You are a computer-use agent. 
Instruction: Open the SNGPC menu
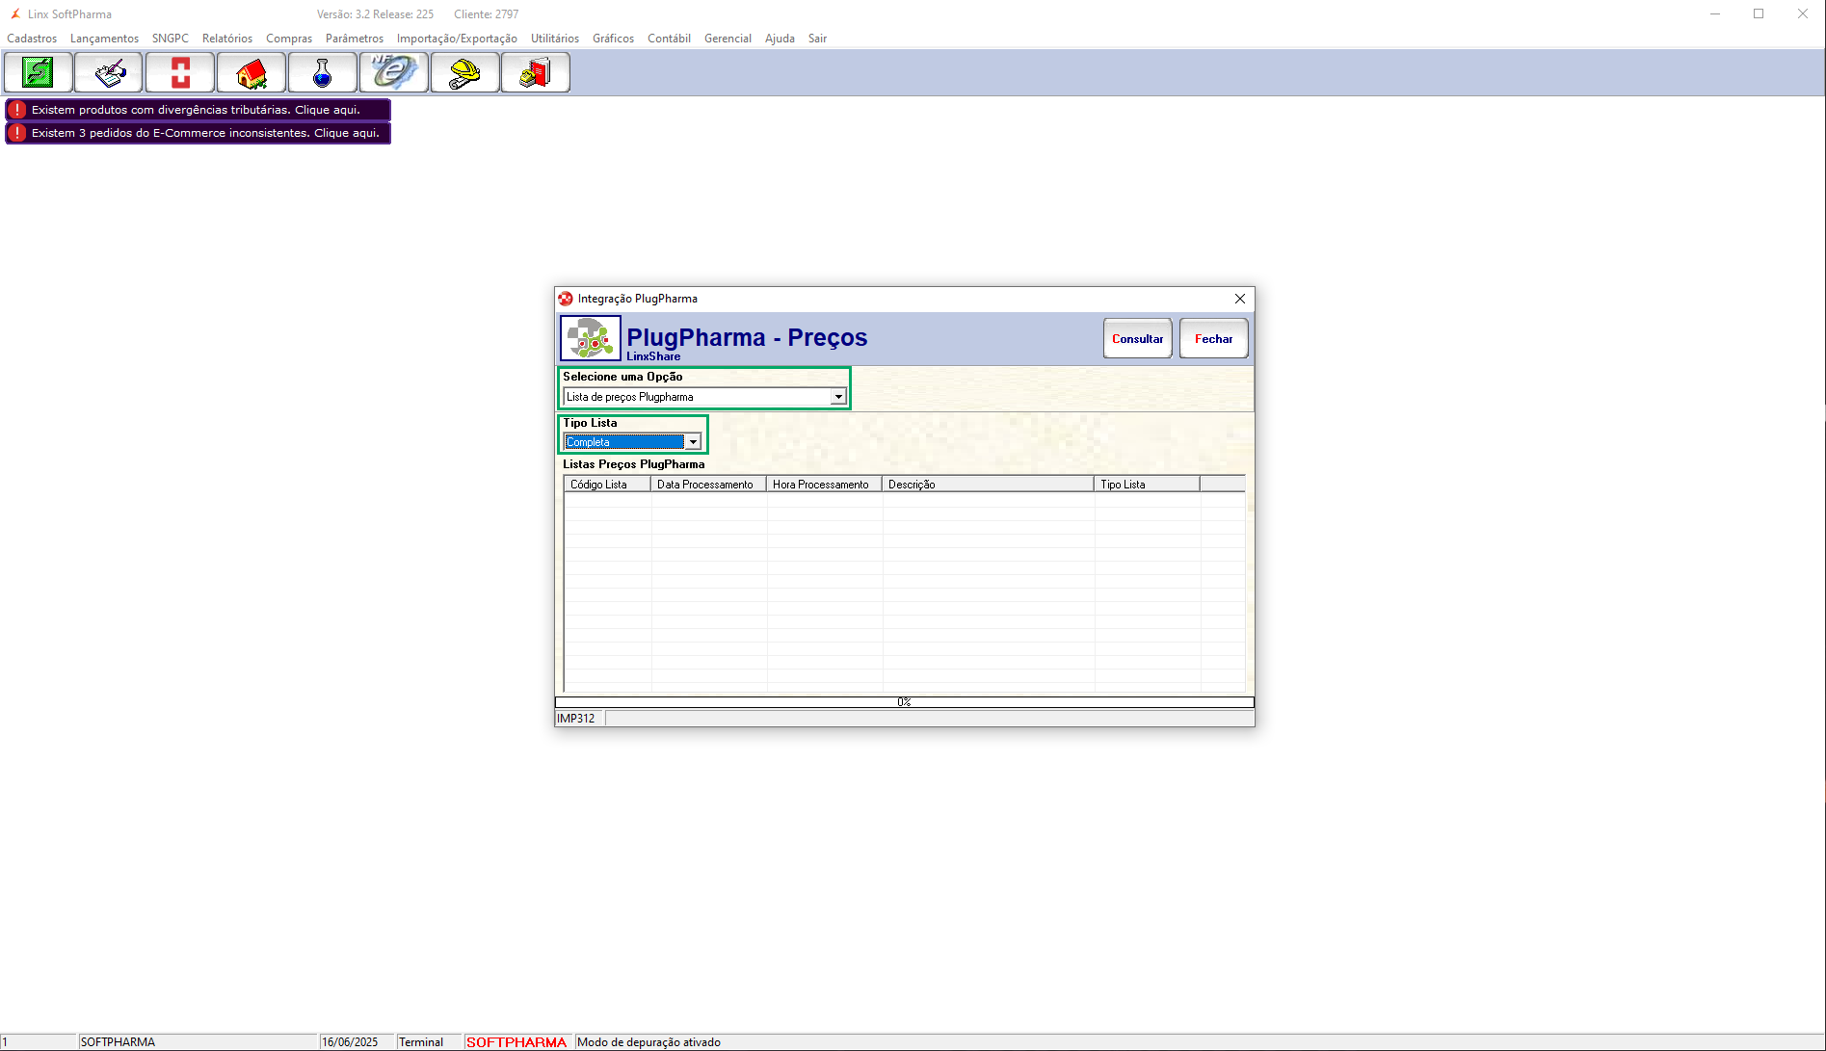click(x=171, y=39)
